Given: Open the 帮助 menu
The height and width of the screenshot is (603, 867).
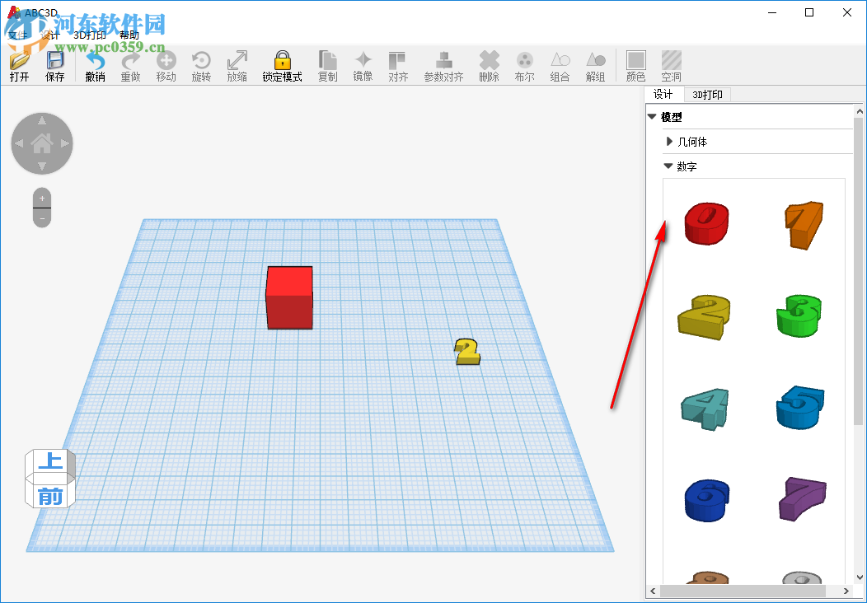Looking at the screenshot, I should click(x=129, y=35).
